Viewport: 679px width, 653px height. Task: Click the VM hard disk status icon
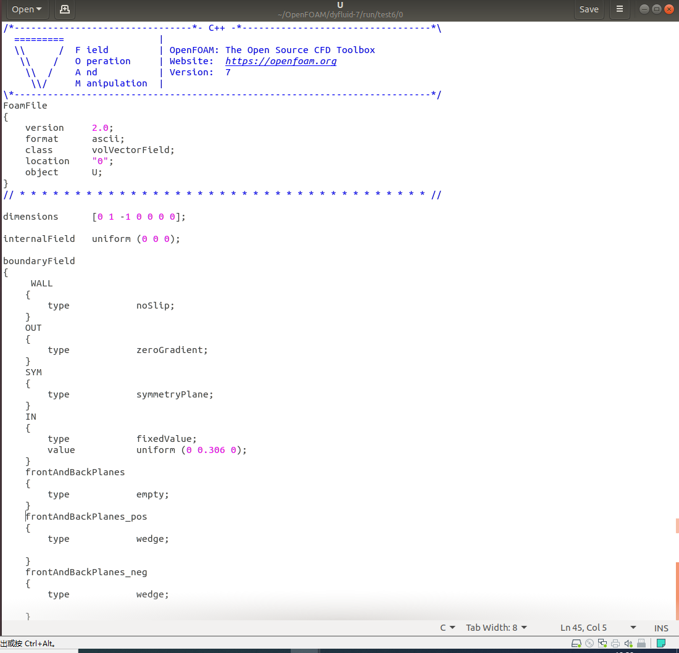(577, 644)
